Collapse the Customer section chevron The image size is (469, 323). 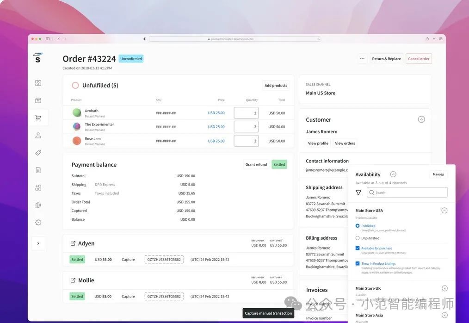tap(421, 119)
